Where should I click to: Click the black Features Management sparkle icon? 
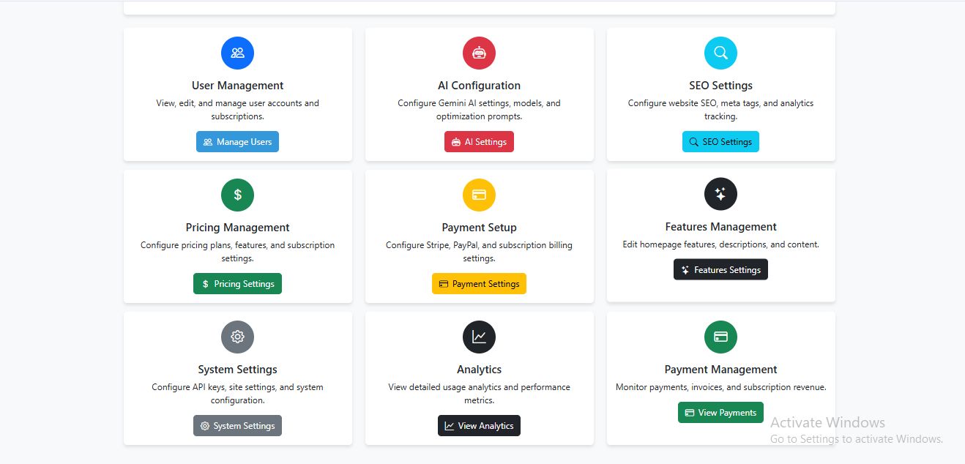pos(720,194)
